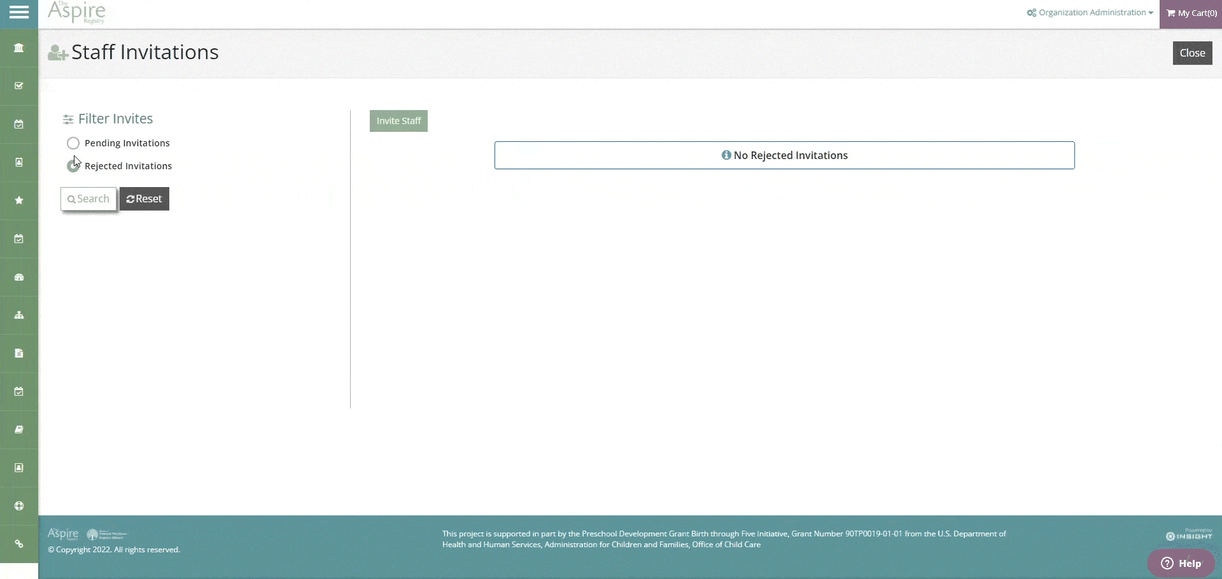Click the star icon in the sidebar
Screen dimensions: 1222x579
19,200
